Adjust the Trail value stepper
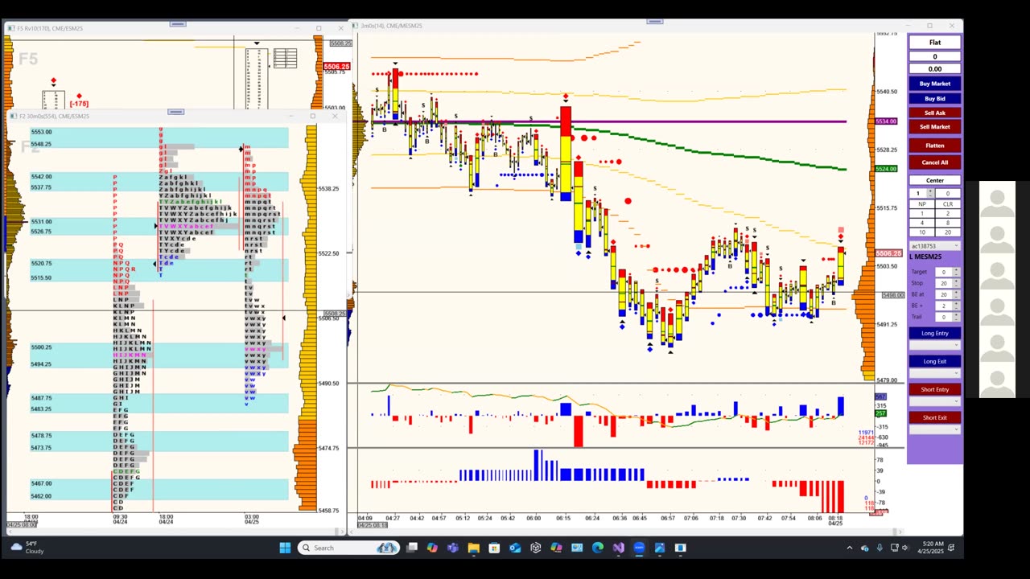Screen dimensions: 1030x579 [956, 317]
